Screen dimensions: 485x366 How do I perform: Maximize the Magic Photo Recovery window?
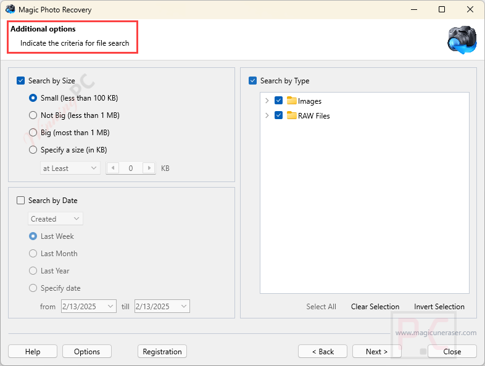[x=442, y=9]
